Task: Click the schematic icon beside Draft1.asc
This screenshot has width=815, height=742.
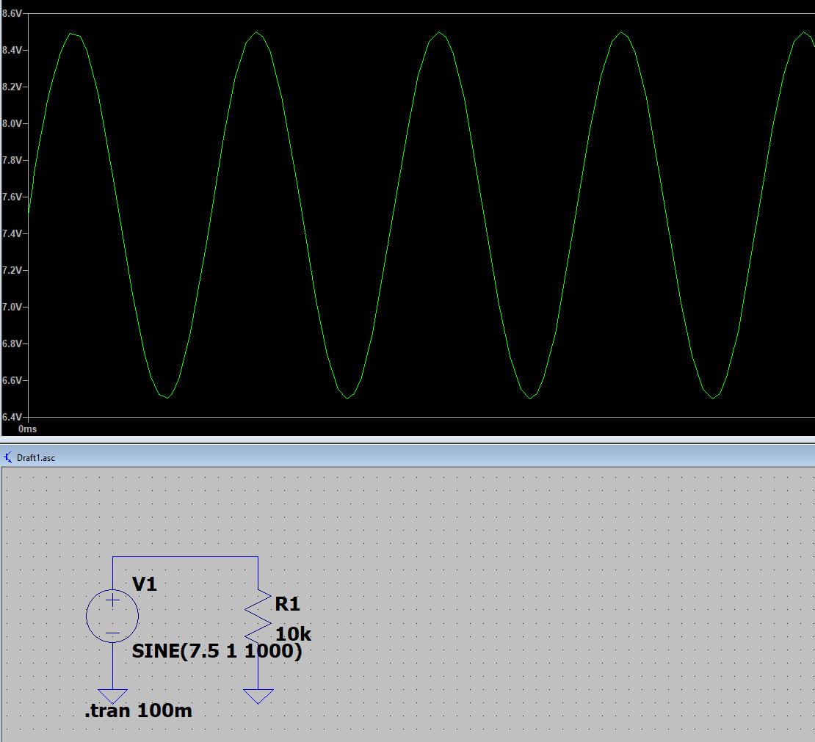Action: (x=8, y=457)
